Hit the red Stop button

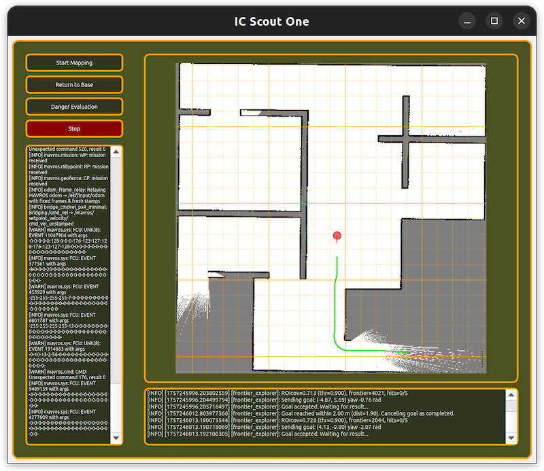click(74, 128)
